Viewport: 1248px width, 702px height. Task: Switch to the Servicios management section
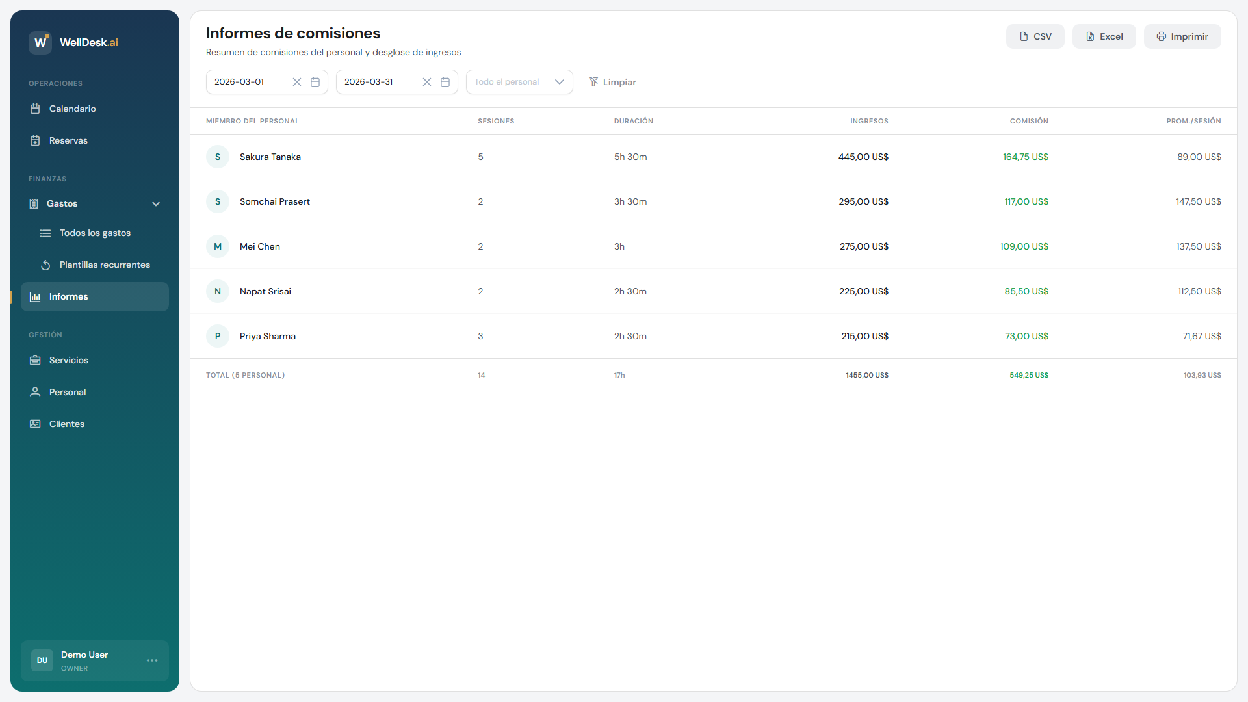(x=69, y=359)
